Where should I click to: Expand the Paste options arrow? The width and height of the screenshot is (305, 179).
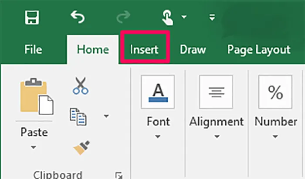pyautogui.click(x=34, y=148)
